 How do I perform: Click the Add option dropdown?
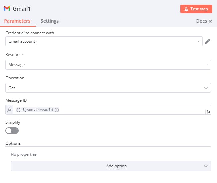(110, 166)
